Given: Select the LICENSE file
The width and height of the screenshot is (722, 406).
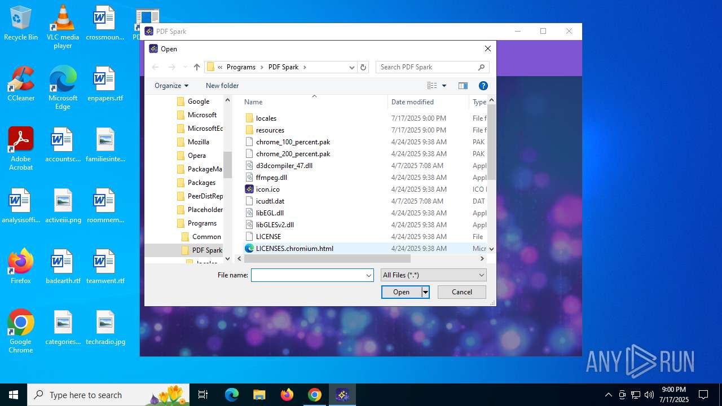Looking at the screenshot, I should 268,237.
